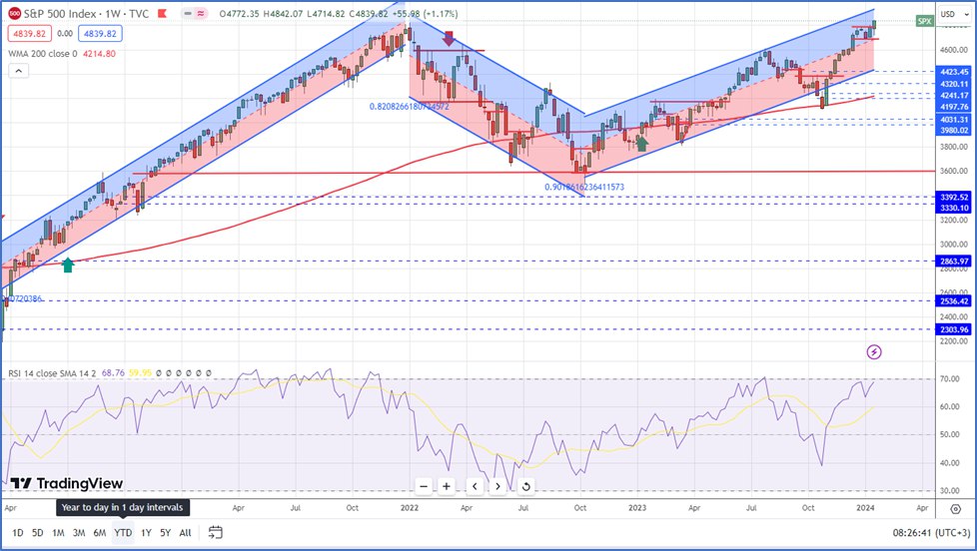This screenshot has height=551, width=977.
Task: Select the 1D time range
Action: coord(17,532)
